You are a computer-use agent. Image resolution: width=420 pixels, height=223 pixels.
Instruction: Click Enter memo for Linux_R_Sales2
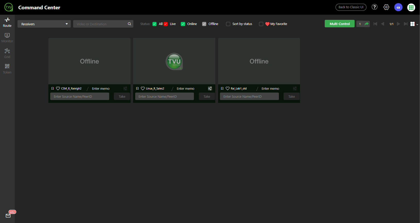pos(185,88)
